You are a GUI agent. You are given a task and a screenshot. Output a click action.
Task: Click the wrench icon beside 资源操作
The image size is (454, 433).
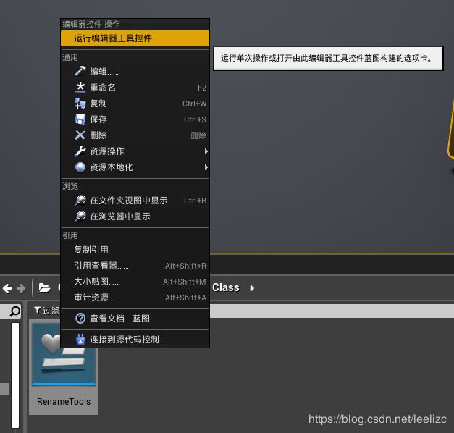(80, 151)
